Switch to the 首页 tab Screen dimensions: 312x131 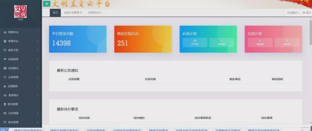55,13
